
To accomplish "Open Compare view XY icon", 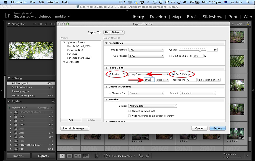I will pyautogui.click(x=78, y=156).
